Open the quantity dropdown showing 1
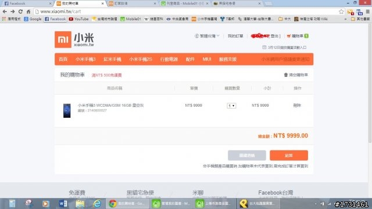The image size is (372, 209). pos(231,106)
